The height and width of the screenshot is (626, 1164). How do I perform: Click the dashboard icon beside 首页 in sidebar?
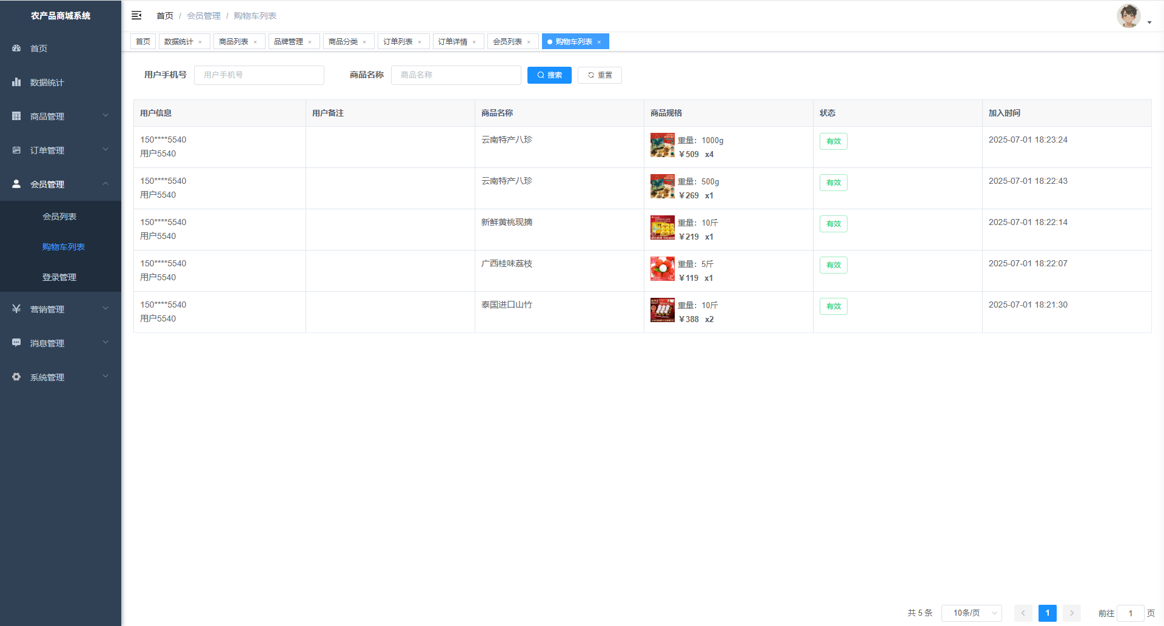click(x=16, y=48)
